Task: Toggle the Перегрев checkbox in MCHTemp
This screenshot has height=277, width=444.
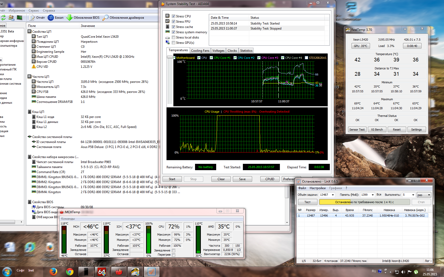Action: pos(173,255)
